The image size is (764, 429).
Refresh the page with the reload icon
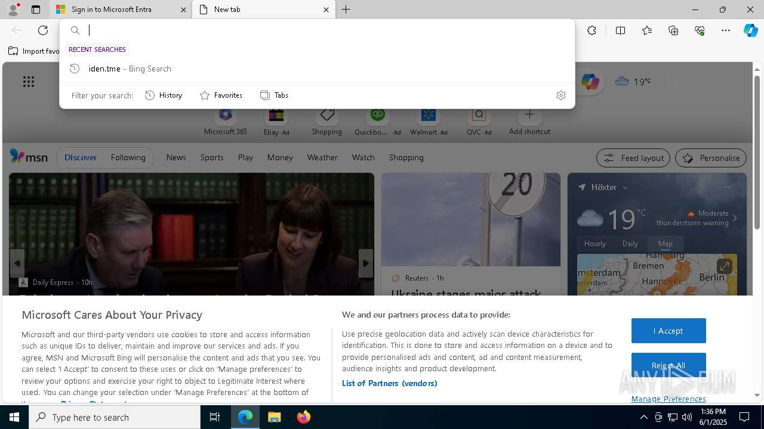43,30
